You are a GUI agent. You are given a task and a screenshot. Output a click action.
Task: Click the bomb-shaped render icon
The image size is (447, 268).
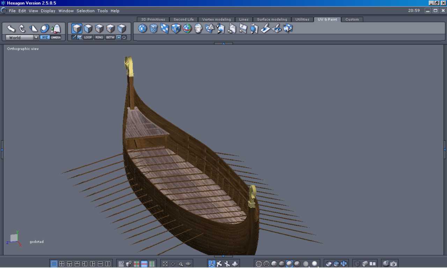[386, 264]
